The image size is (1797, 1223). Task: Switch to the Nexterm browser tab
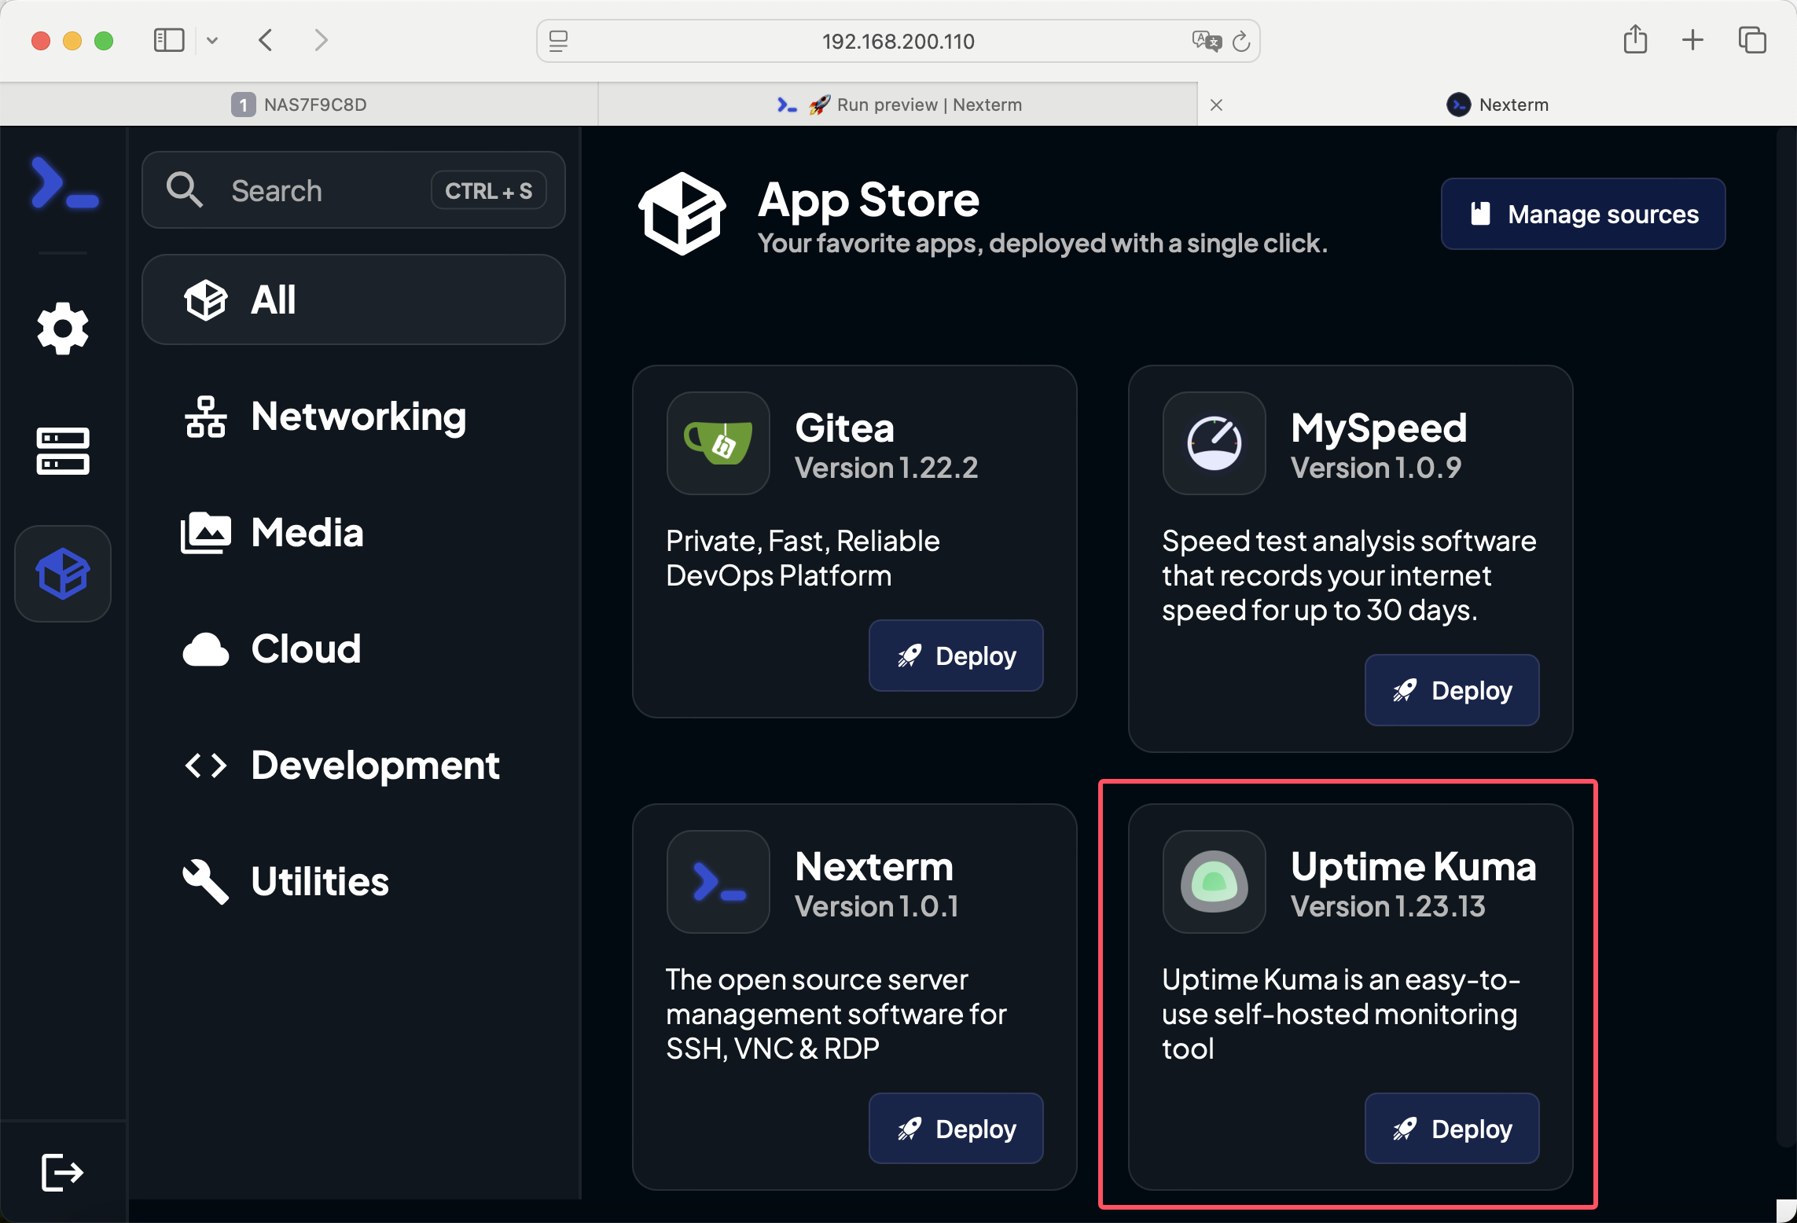click(1497, 105)
